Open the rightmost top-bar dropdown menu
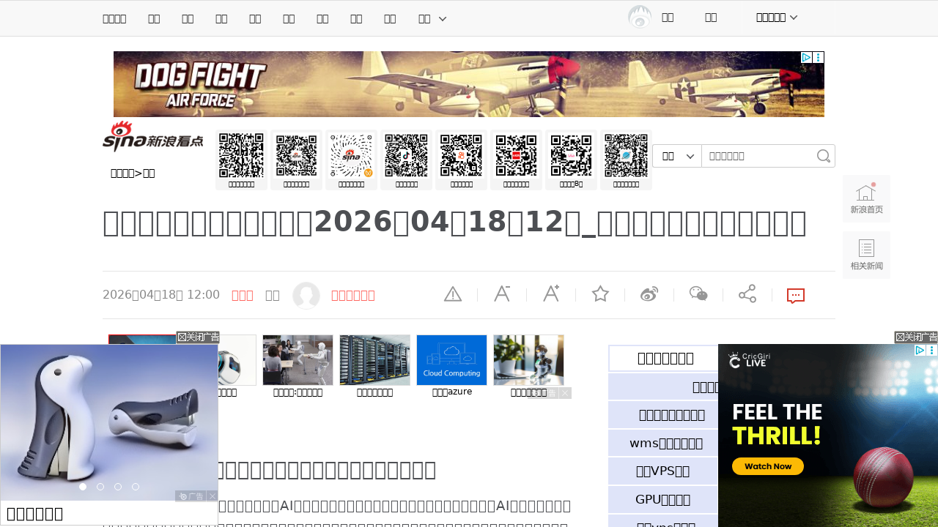The width and height of the screenshot is (938, 527). [777, 18]
